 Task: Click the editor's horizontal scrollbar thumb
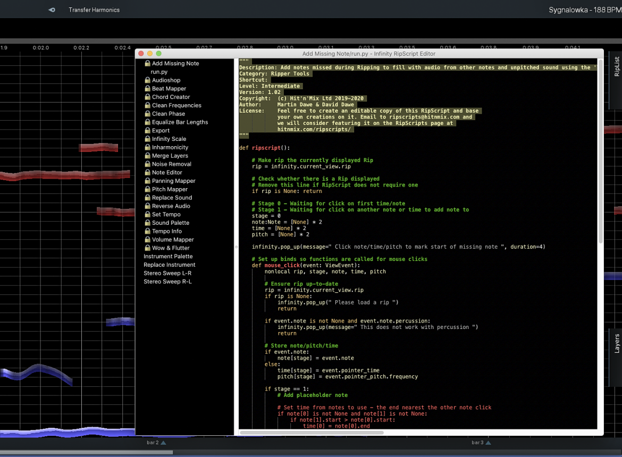[312, 433]
